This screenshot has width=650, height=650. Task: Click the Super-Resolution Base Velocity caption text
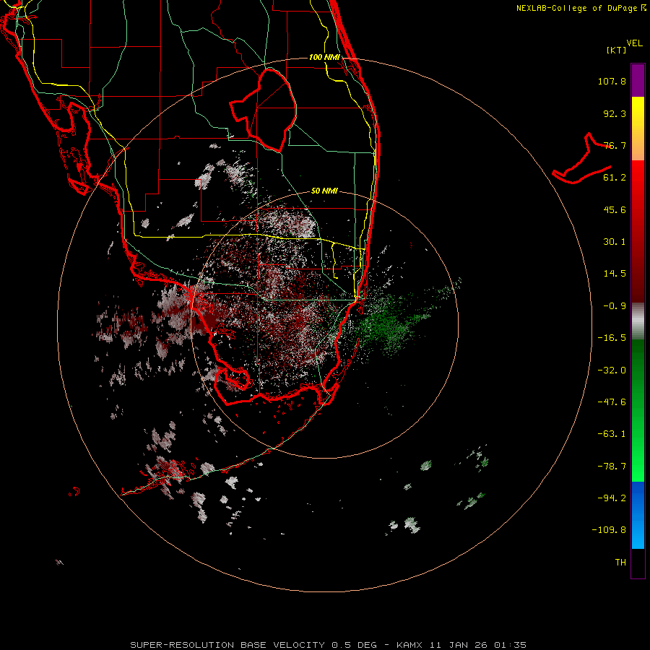329,645
